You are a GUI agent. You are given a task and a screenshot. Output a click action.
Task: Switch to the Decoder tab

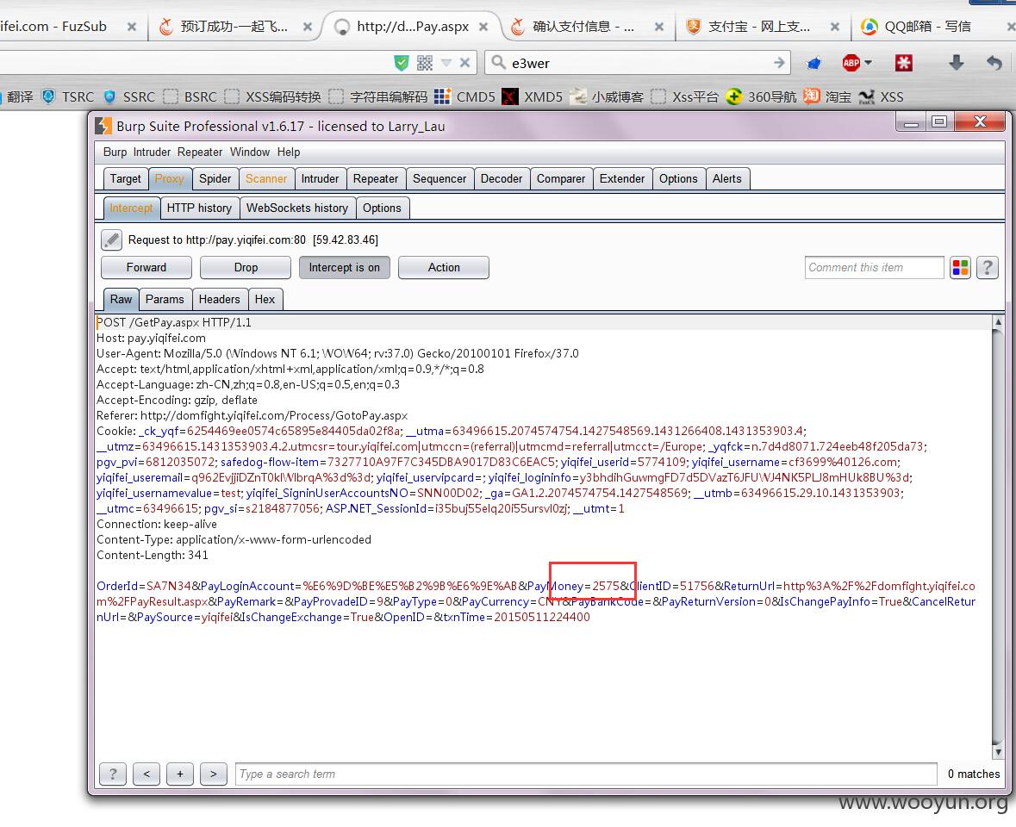coord(501,178)
